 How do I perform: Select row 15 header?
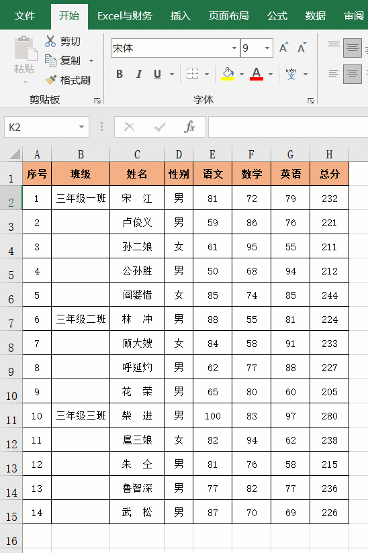(x=11, y=513)
